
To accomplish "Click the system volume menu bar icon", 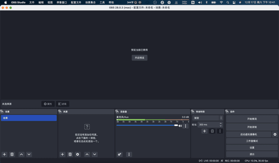I will coord(200,2).
